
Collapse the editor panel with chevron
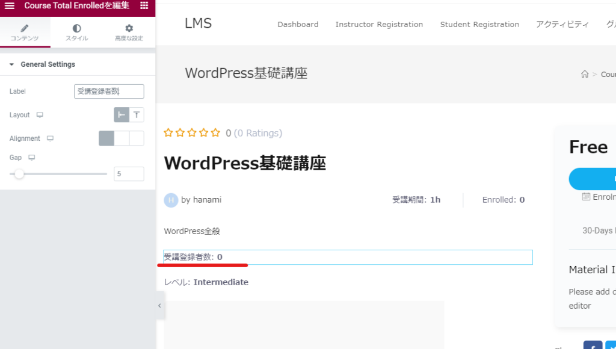coord(159,306)
